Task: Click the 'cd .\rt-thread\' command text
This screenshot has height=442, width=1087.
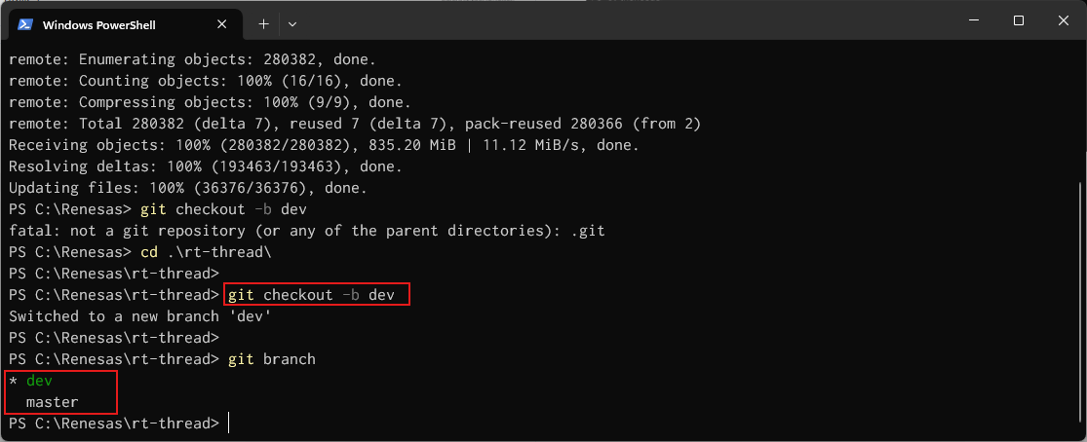Action: 205,252
